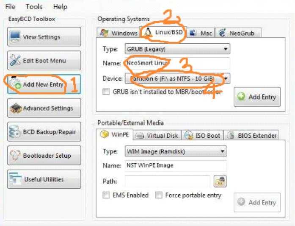
Task: Click the NeoGrub tab icon
Action: click(222, 33)
